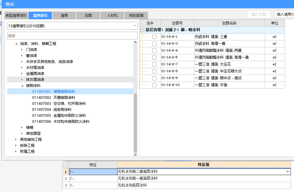Screen dimensions: 294x192
Task: Click row number 3 header in 特征 table
Action: click(66, 185)
